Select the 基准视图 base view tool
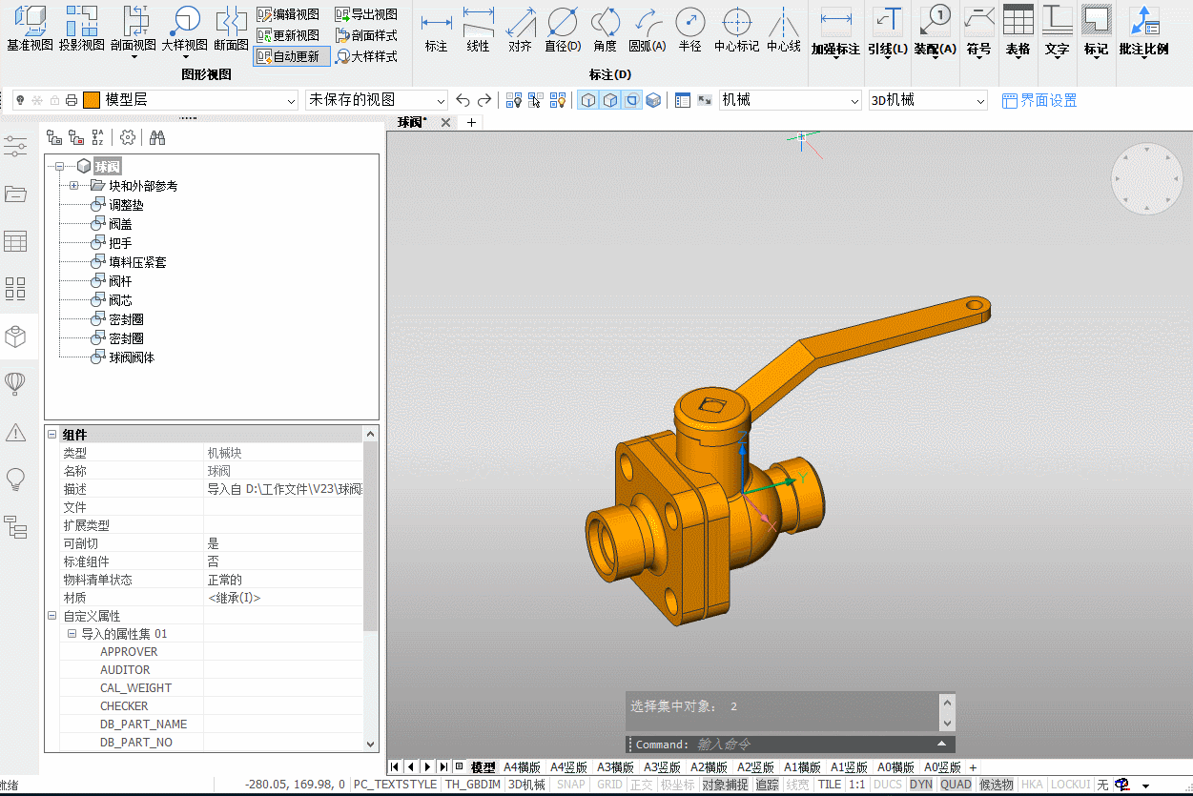This screenshot has width=1193, height=796. 30,29
